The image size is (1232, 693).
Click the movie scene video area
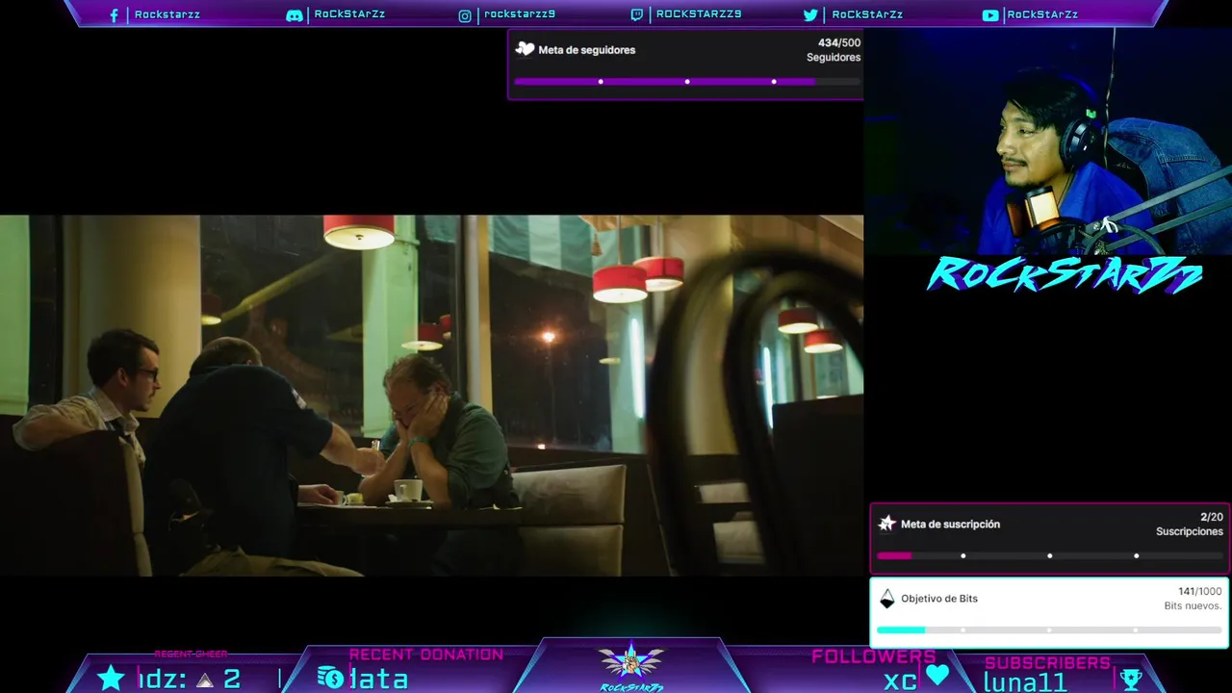(x=431, y=396)
